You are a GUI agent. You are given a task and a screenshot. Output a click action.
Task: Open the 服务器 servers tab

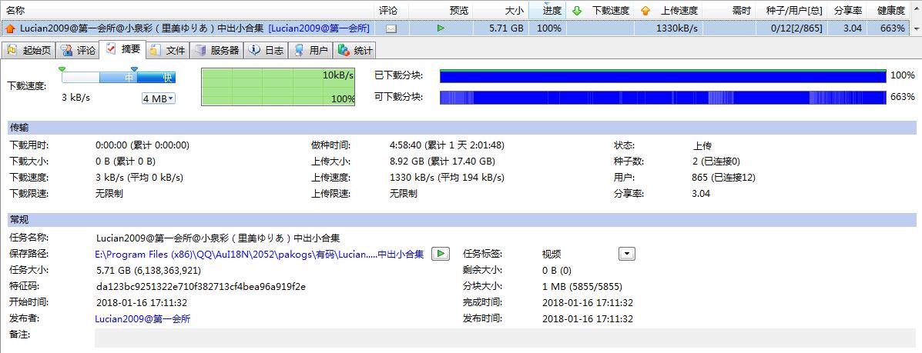tap(217, 51)
